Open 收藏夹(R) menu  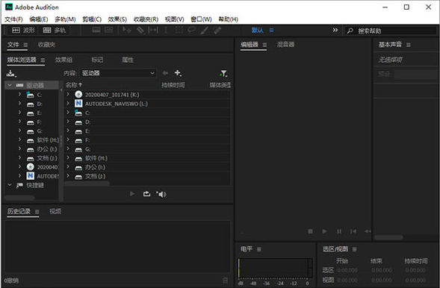tap(146, 19)
